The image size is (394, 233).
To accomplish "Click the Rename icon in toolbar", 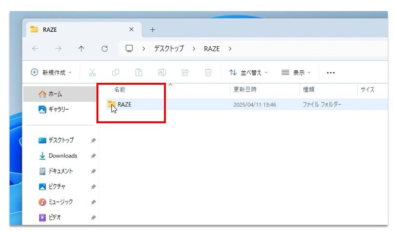I will [162, 72].
